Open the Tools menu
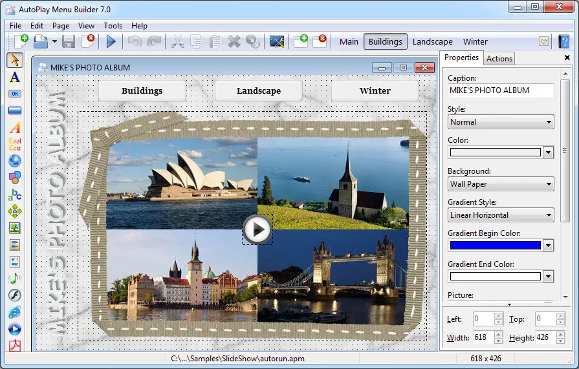Screen dimensions: 579x369 click(113, 26)
